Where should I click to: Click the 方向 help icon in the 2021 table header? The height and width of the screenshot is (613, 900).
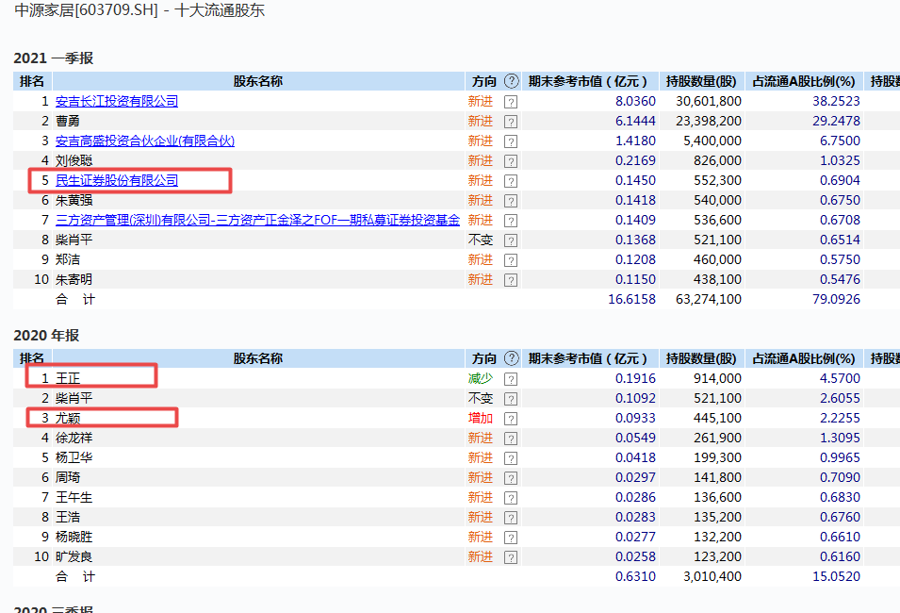pos(511,82)
